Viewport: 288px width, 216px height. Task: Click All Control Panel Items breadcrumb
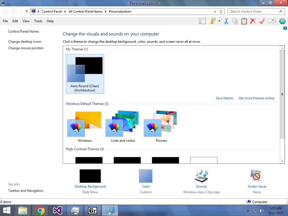pyautogui.click(x=85, y=12)
